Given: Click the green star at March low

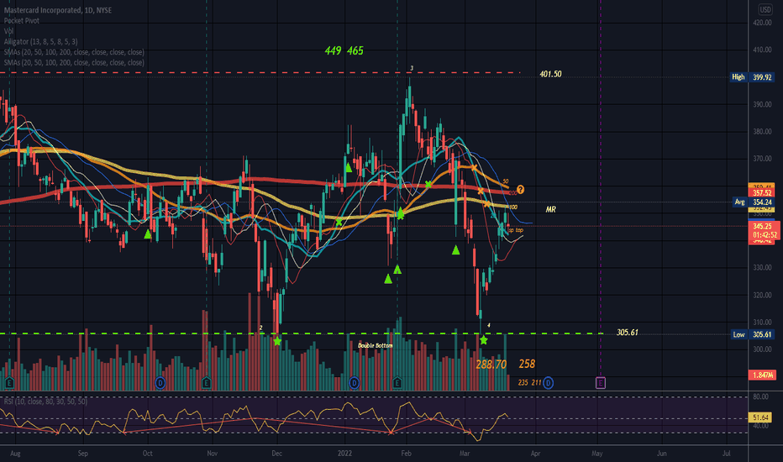Looking at the screenshot, I should pyautogui.click(x=483, y=340).
